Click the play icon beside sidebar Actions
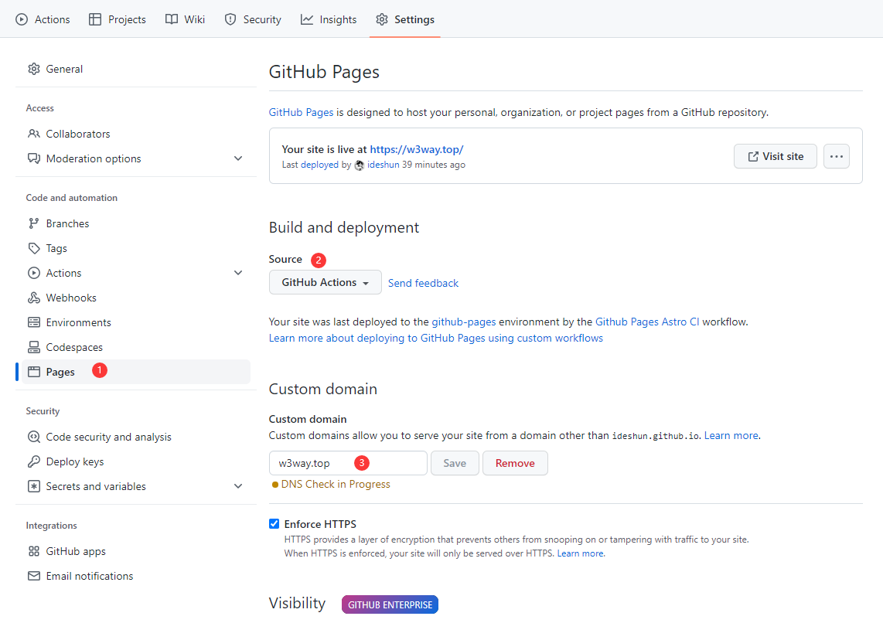This screenshot has width=883, height=623. [x=34, y=273]
